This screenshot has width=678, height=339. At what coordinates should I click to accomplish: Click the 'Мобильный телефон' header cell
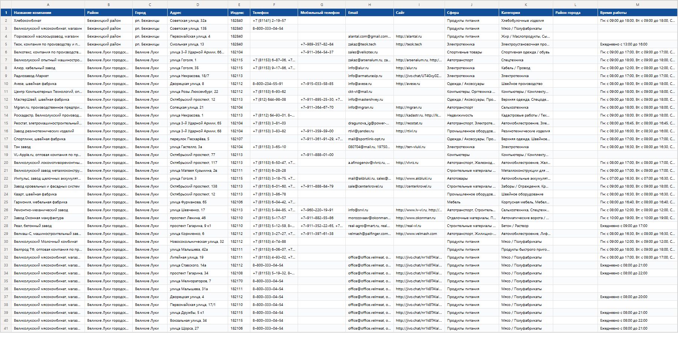[x=322, y=12]
